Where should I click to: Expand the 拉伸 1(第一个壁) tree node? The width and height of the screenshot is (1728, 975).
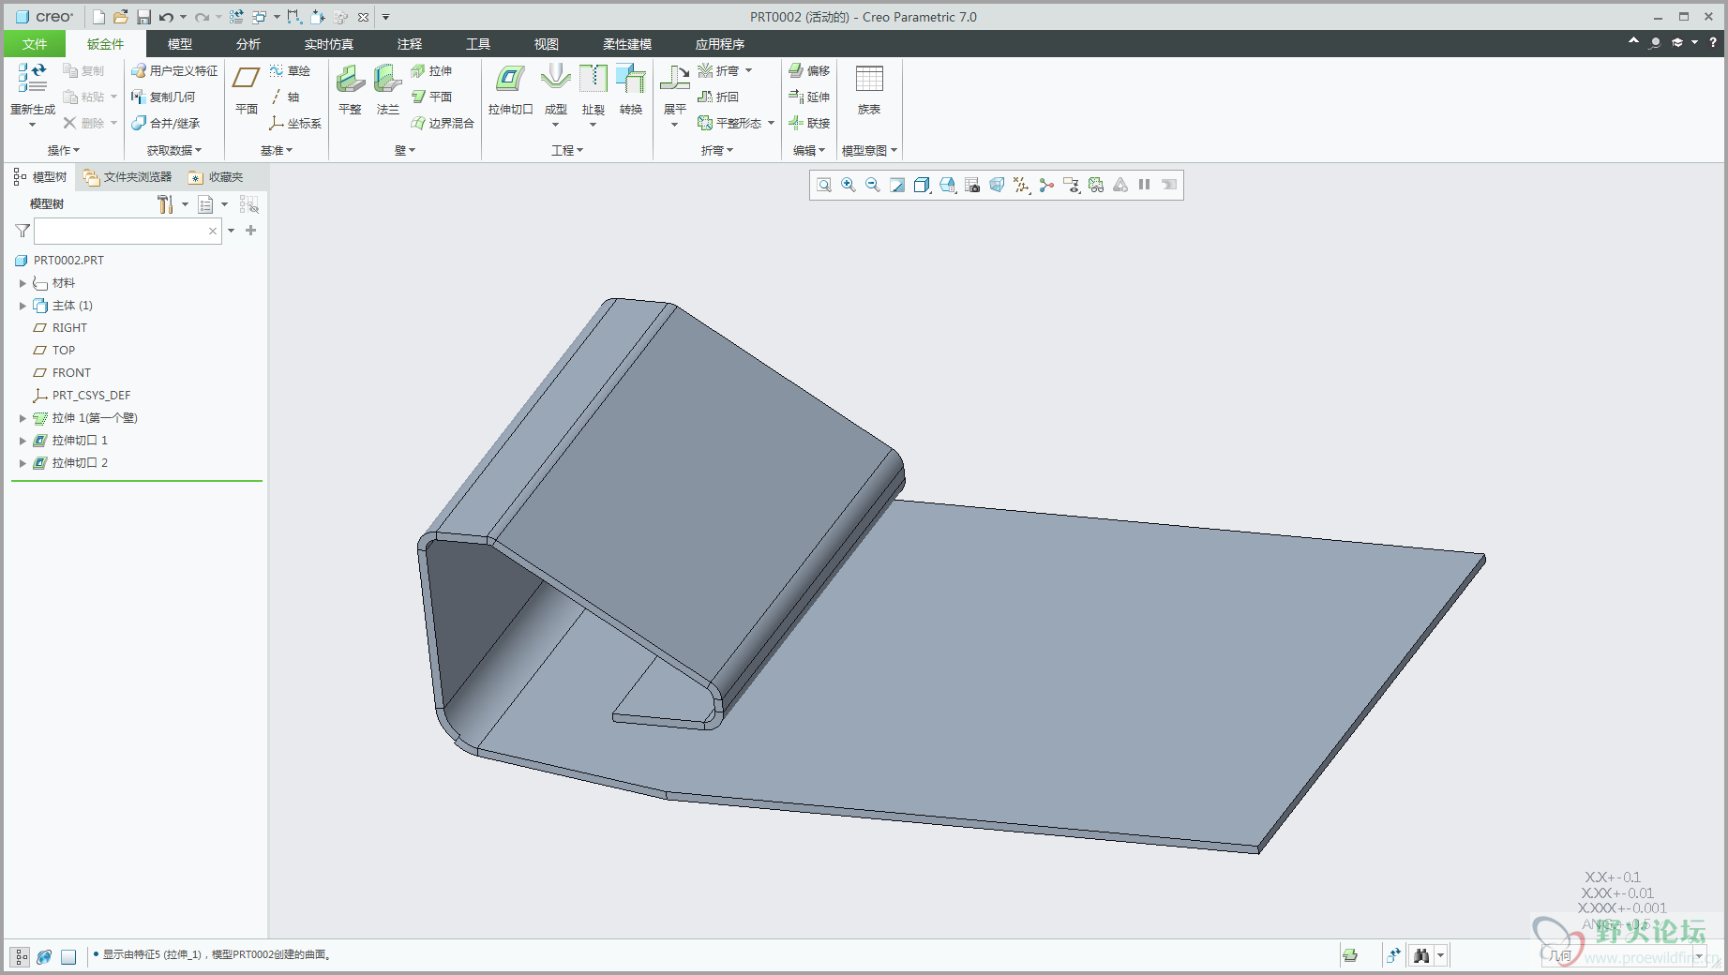[23, 418]
